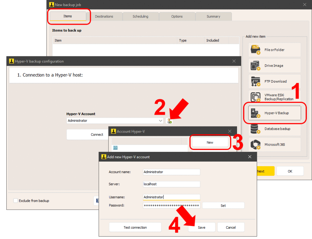Close the Add new Hyper-V account dialog

tap(250, 157)
